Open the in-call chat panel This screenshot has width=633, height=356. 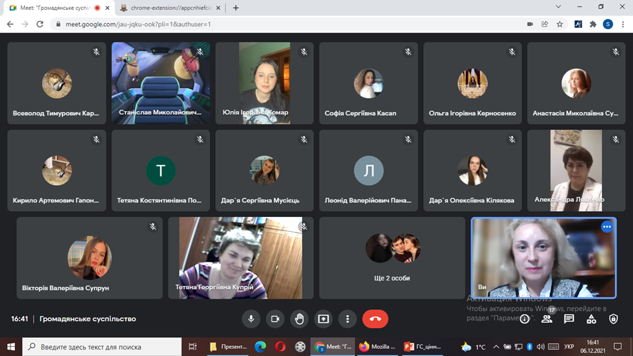point(569,319)
